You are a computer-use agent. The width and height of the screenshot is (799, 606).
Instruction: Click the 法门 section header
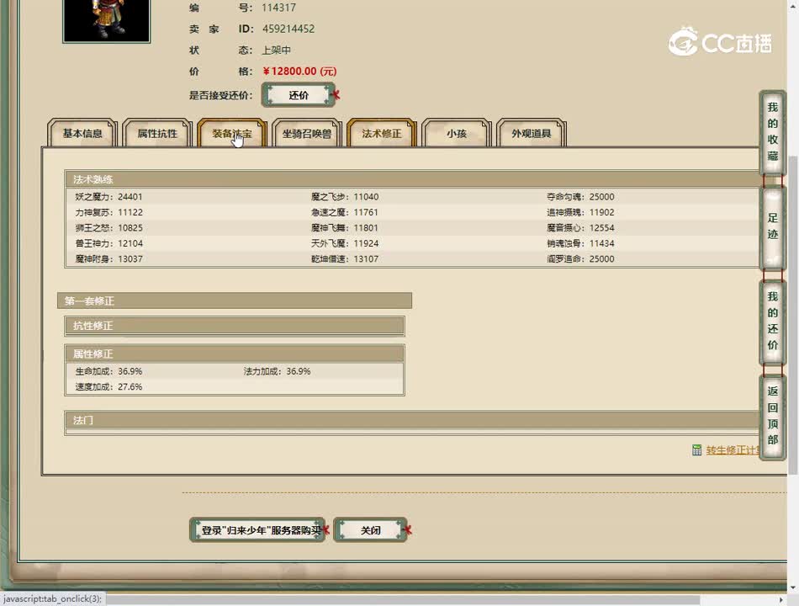[x=413, y=420]
